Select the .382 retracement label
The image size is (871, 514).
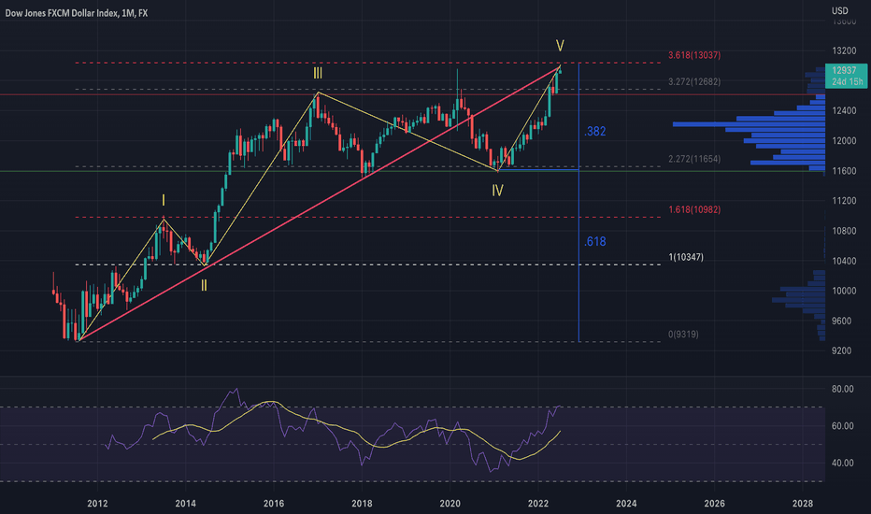coord(595,131)
